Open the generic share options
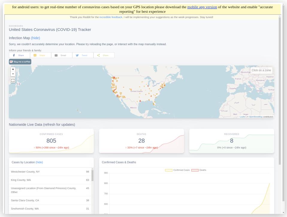The image size is (287, 217). pyautogui.click(x=104, y=55)
